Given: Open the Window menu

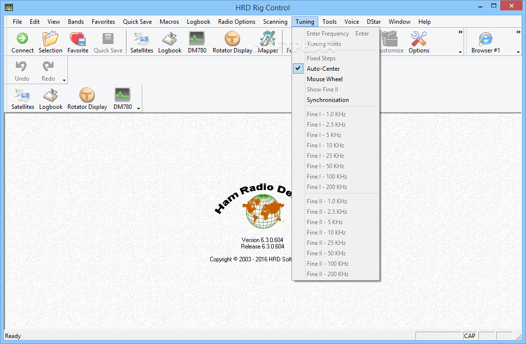Looking at the screenshot, I should point(400,22).
